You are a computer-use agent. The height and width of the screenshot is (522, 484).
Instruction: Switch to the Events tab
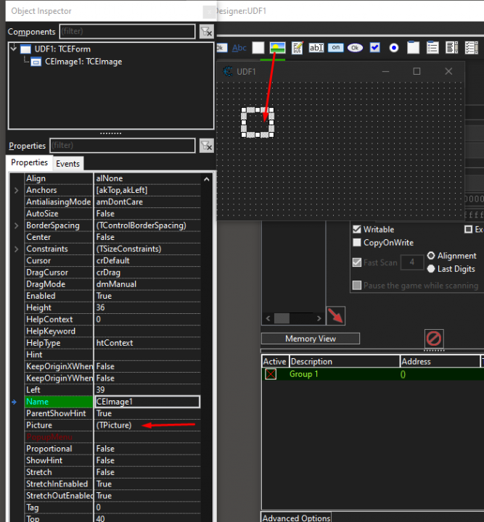pyautogui.click(x=67, y=164)
